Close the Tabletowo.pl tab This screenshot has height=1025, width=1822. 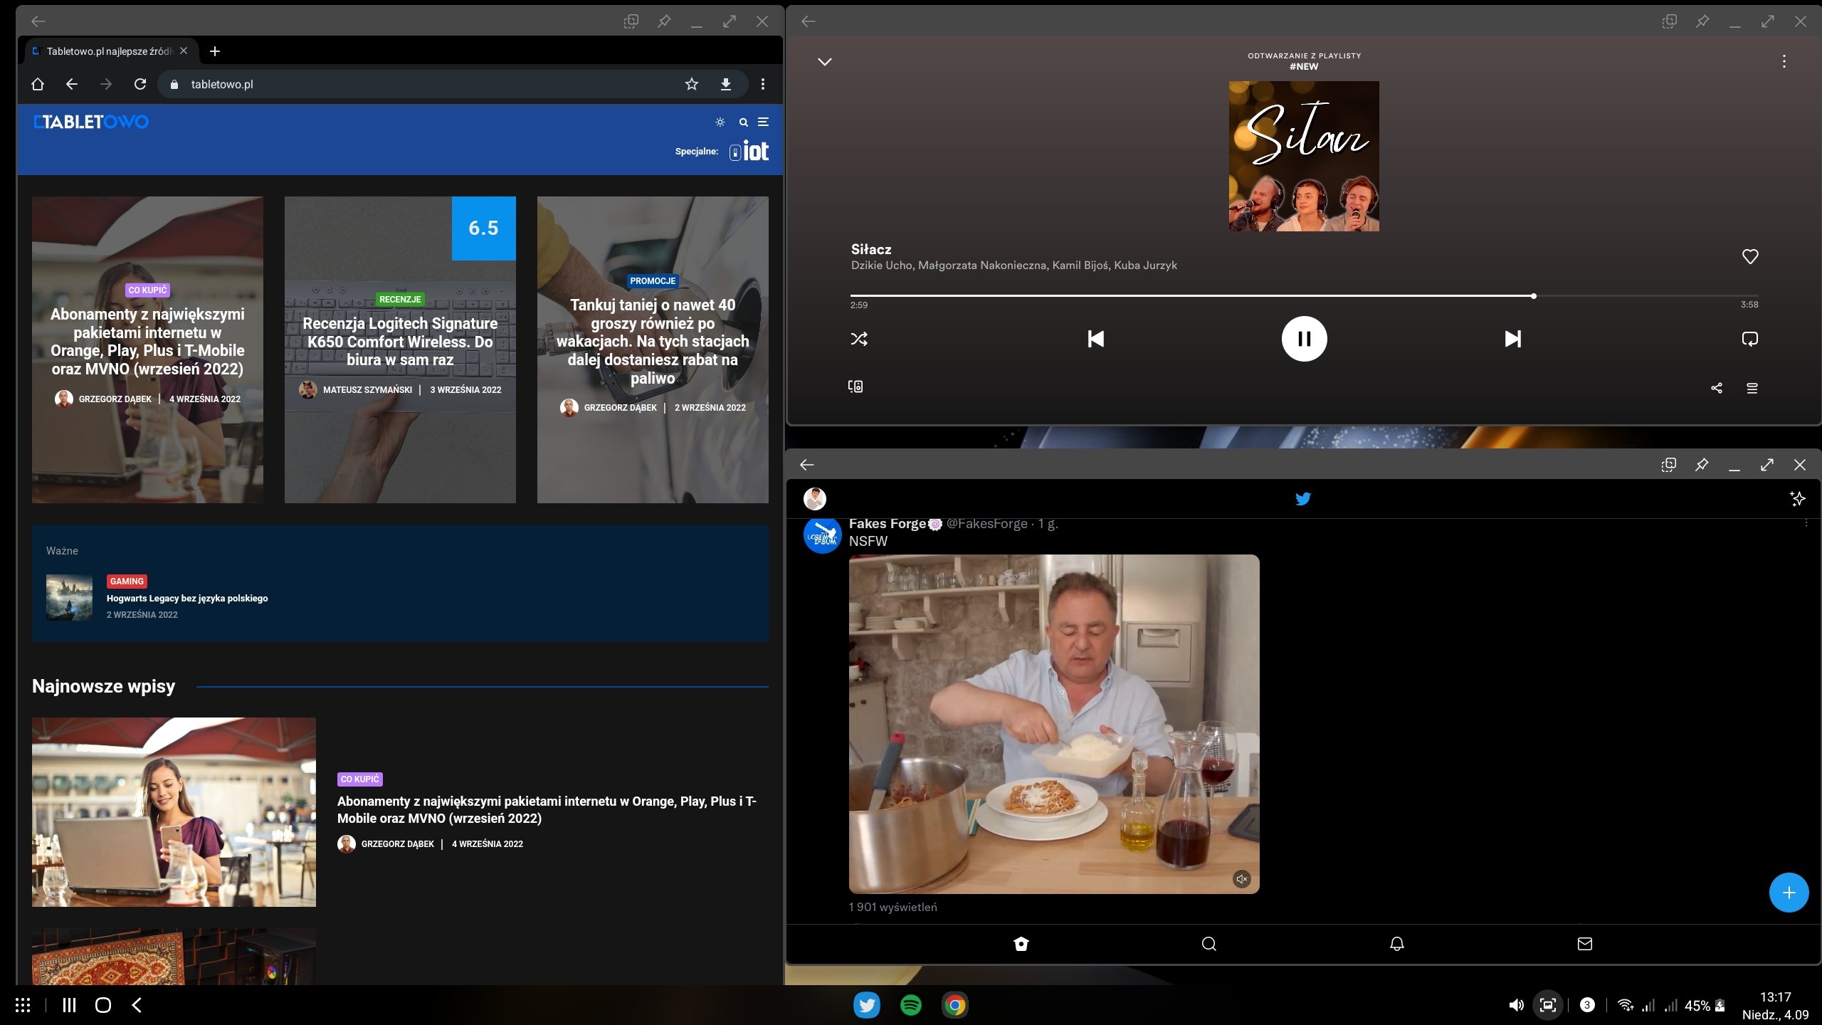click(184, 51)
